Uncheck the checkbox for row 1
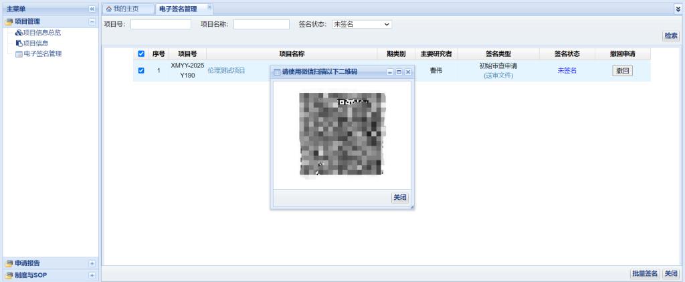The height and width of the screenshot is (282, 685). [x=140, y=71]
